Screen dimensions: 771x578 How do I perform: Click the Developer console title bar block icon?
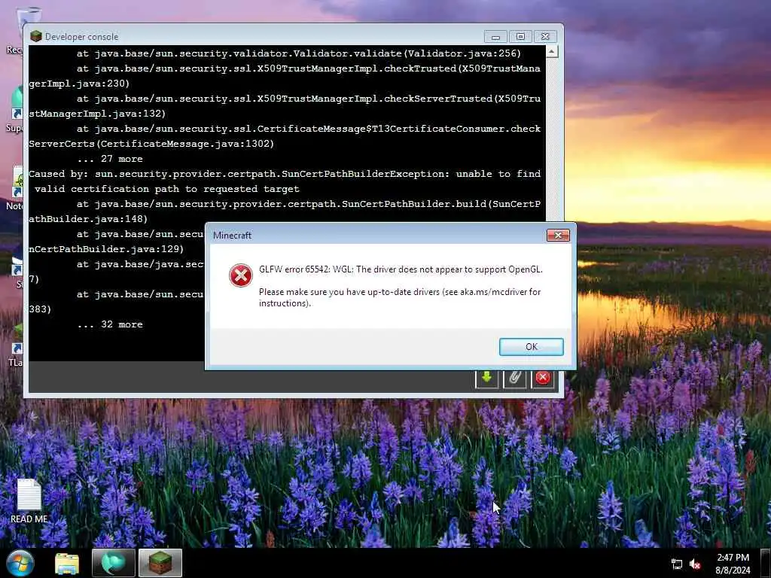[x=36, y=36]
